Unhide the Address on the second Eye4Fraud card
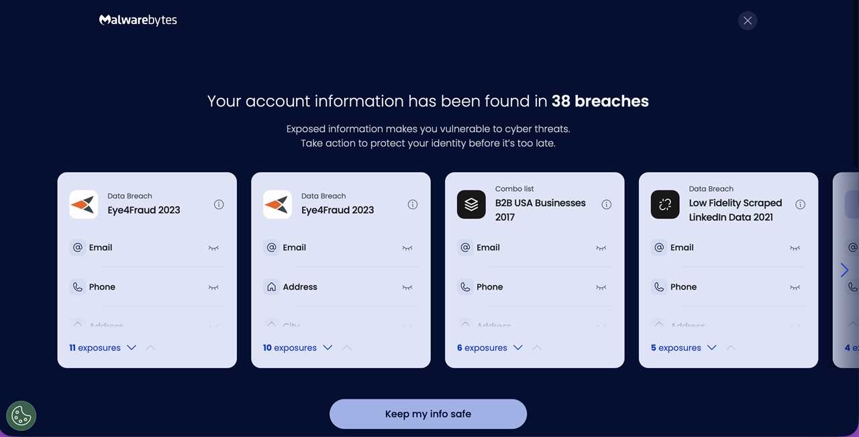This screenshot has height=437, width=859. tap(407, 287)
